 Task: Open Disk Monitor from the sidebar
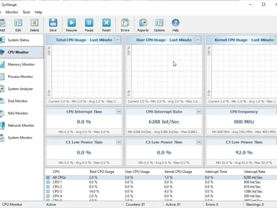click(x=18, y=101)
